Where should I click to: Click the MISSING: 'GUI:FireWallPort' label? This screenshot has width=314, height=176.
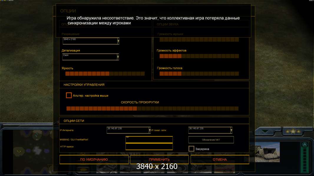[74, 140]
